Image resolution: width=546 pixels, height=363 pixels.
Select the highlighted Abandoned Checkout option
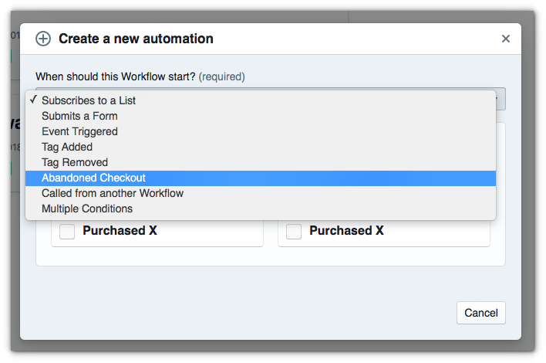tap(93, 178)
